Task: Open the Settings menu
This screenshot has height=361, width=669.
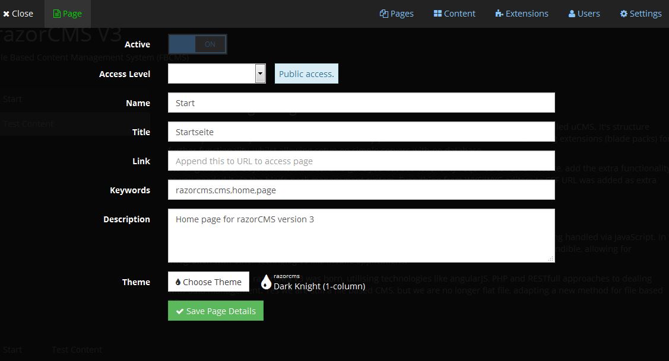Action: [641, 14]
